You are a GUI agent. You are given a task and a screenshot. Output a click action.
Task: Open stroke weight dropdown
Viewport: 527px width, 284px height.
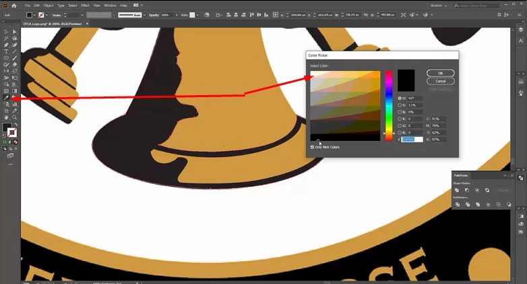(x=82, y=15)
